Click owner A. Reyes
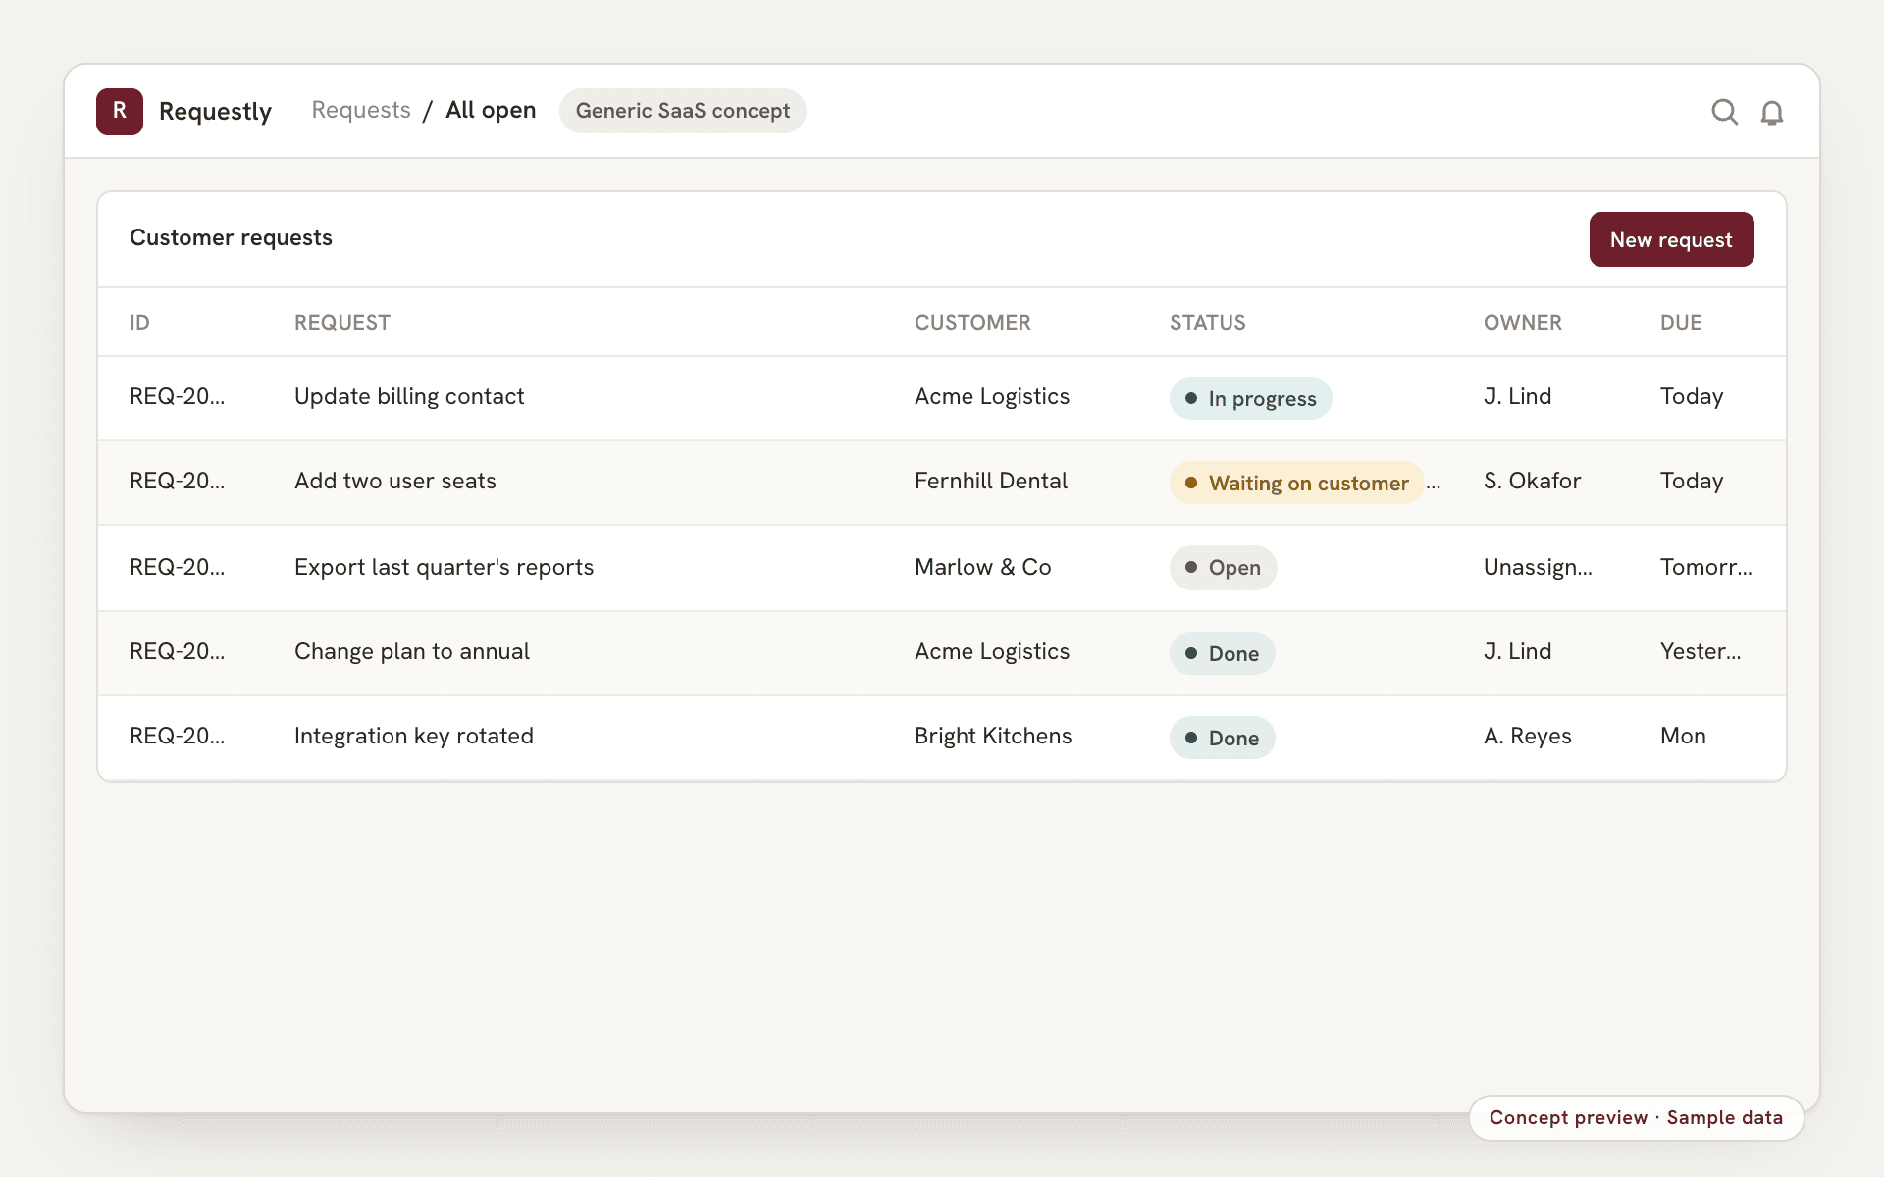 tap(1527, 736)
